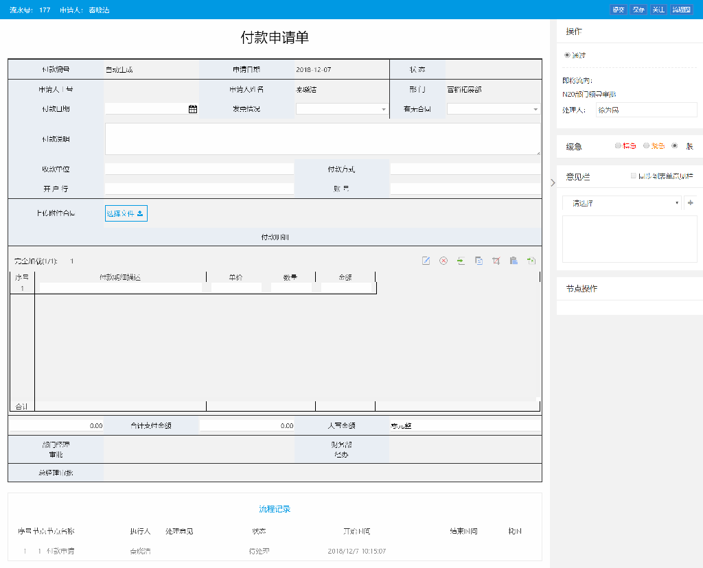Tick the 同步到表单意见栏 checkbox
This screenshot has width=703, height=568.
point(634,176)
